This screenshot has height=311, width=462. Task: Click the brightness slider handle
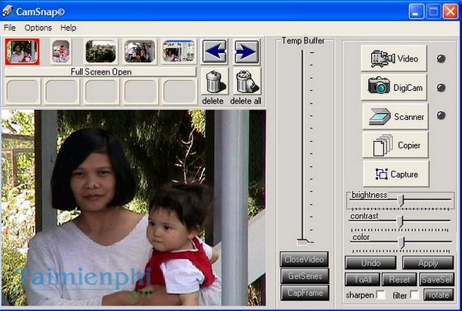click(400, 200)
